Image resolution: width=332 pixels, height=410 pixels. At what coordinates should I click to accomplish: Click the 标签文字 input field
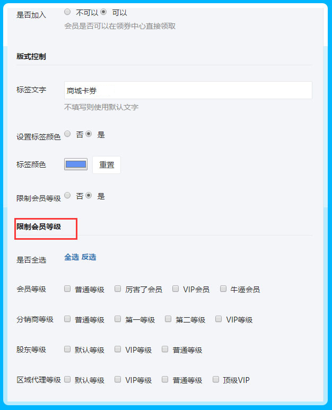(x=188, y=91)
